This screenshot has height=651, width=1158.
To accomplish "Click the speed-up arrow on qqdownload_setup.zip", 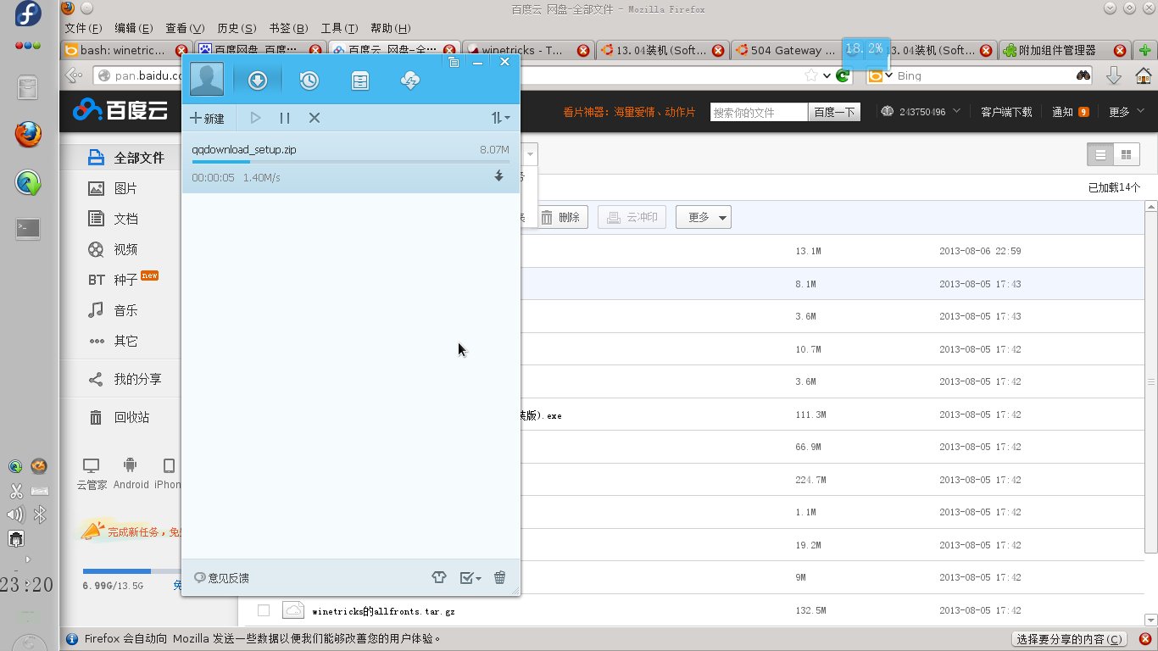I will pyautogui.click(x=498, y=176).
